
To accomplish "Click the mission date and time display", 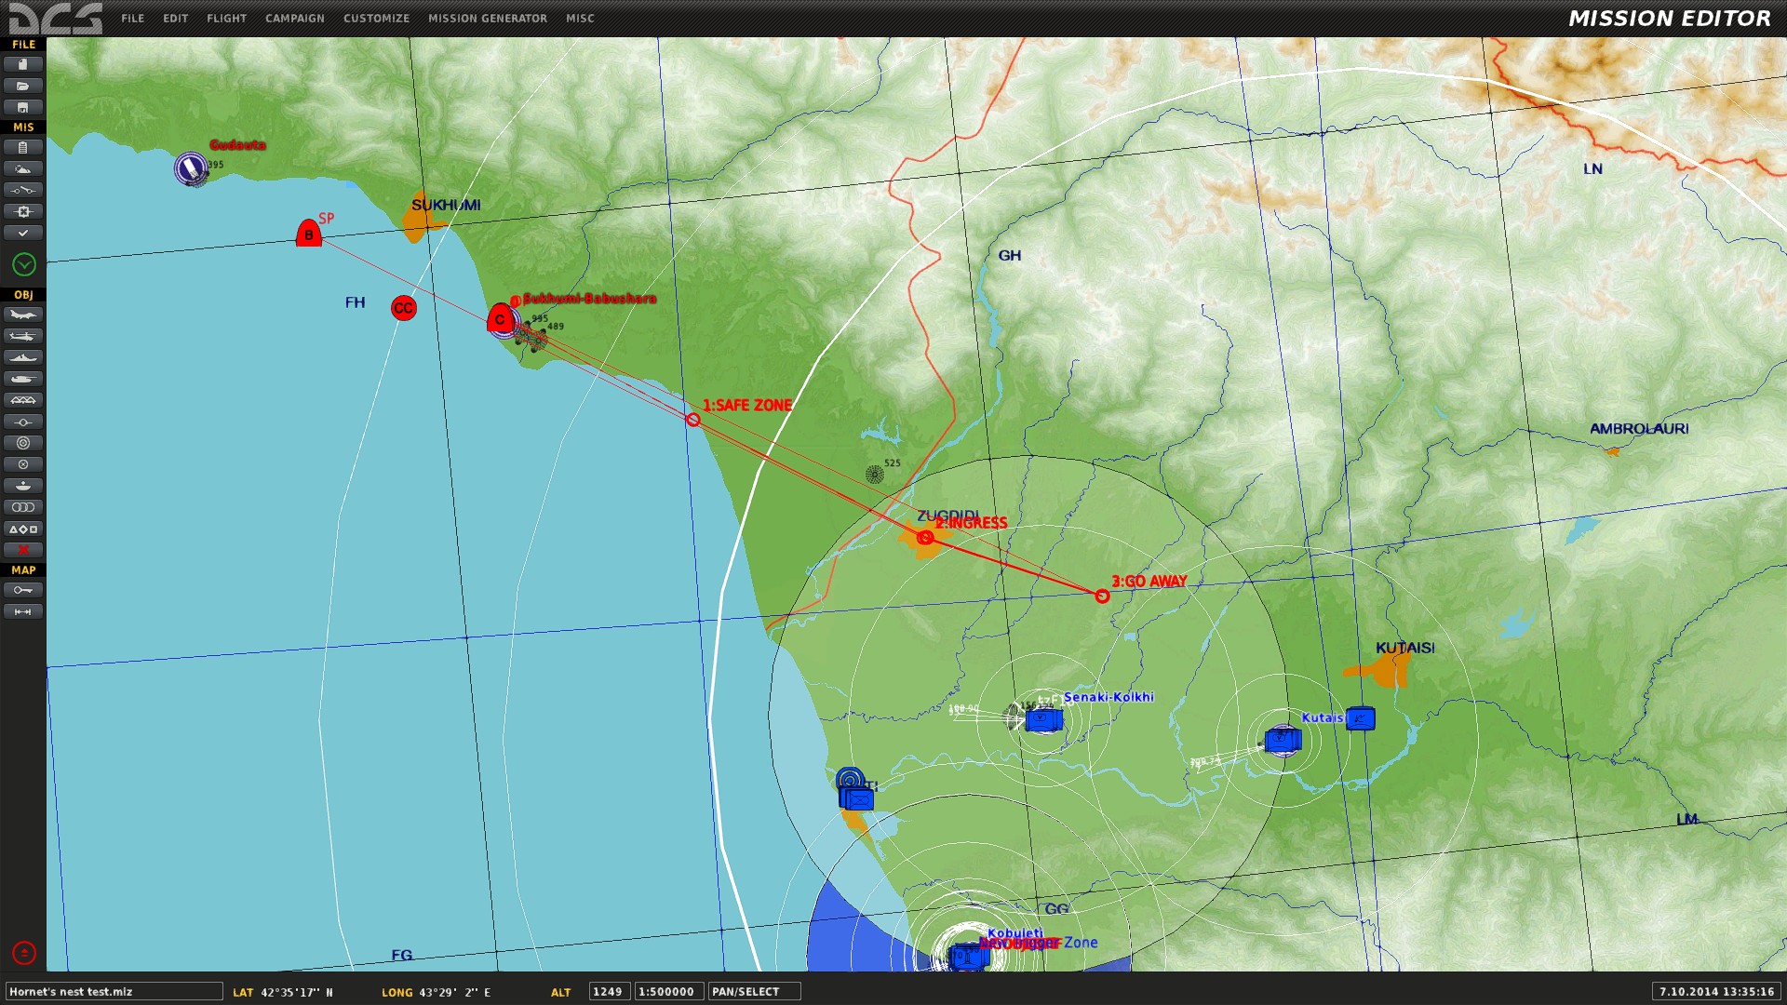I will coord(1716,992).
